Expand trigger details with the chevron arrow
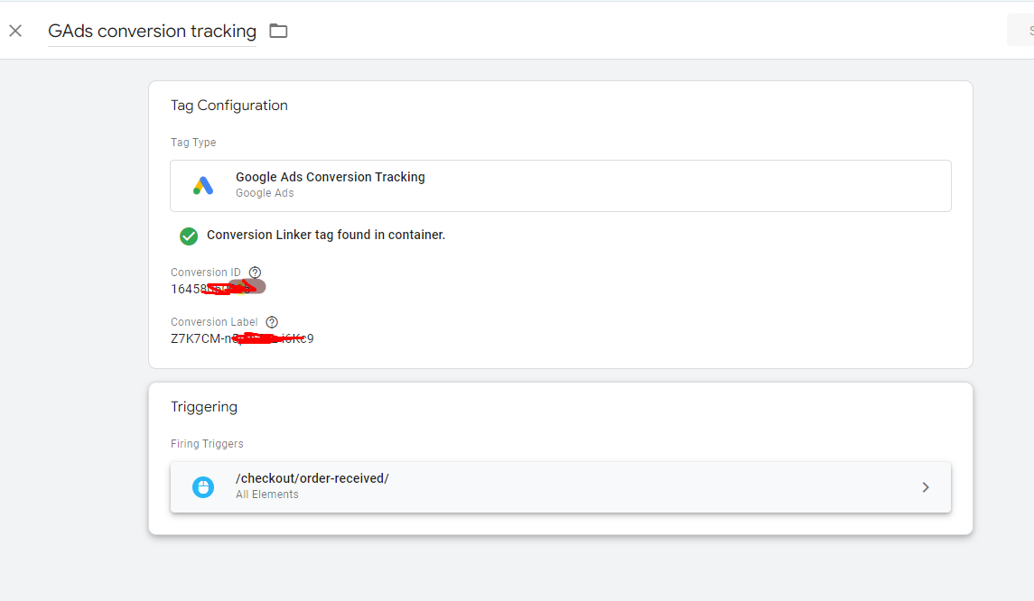1034x601 pixels. click(x=926, y=487)
